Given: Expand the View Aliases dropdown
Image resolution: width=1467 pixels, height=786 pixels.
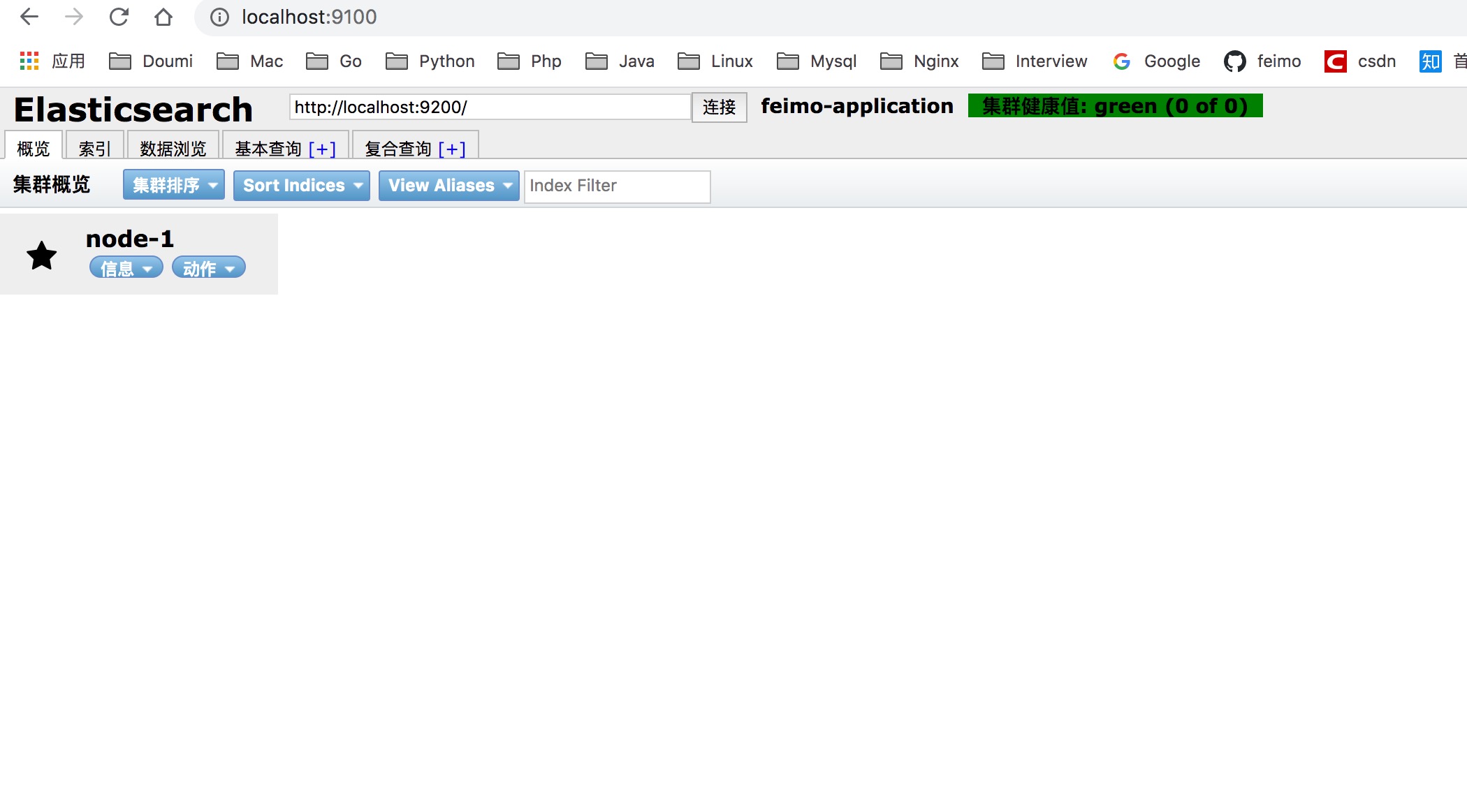Looking at the screenshot, I should coord(449,185).
